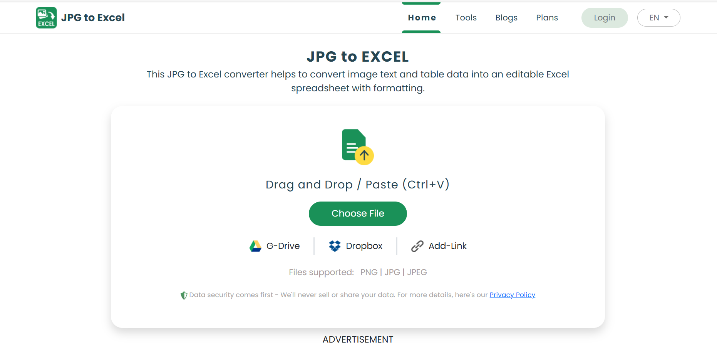Switch to the Tools page
The height and width of the screenshot is (363, 717).
click(466, 17)
